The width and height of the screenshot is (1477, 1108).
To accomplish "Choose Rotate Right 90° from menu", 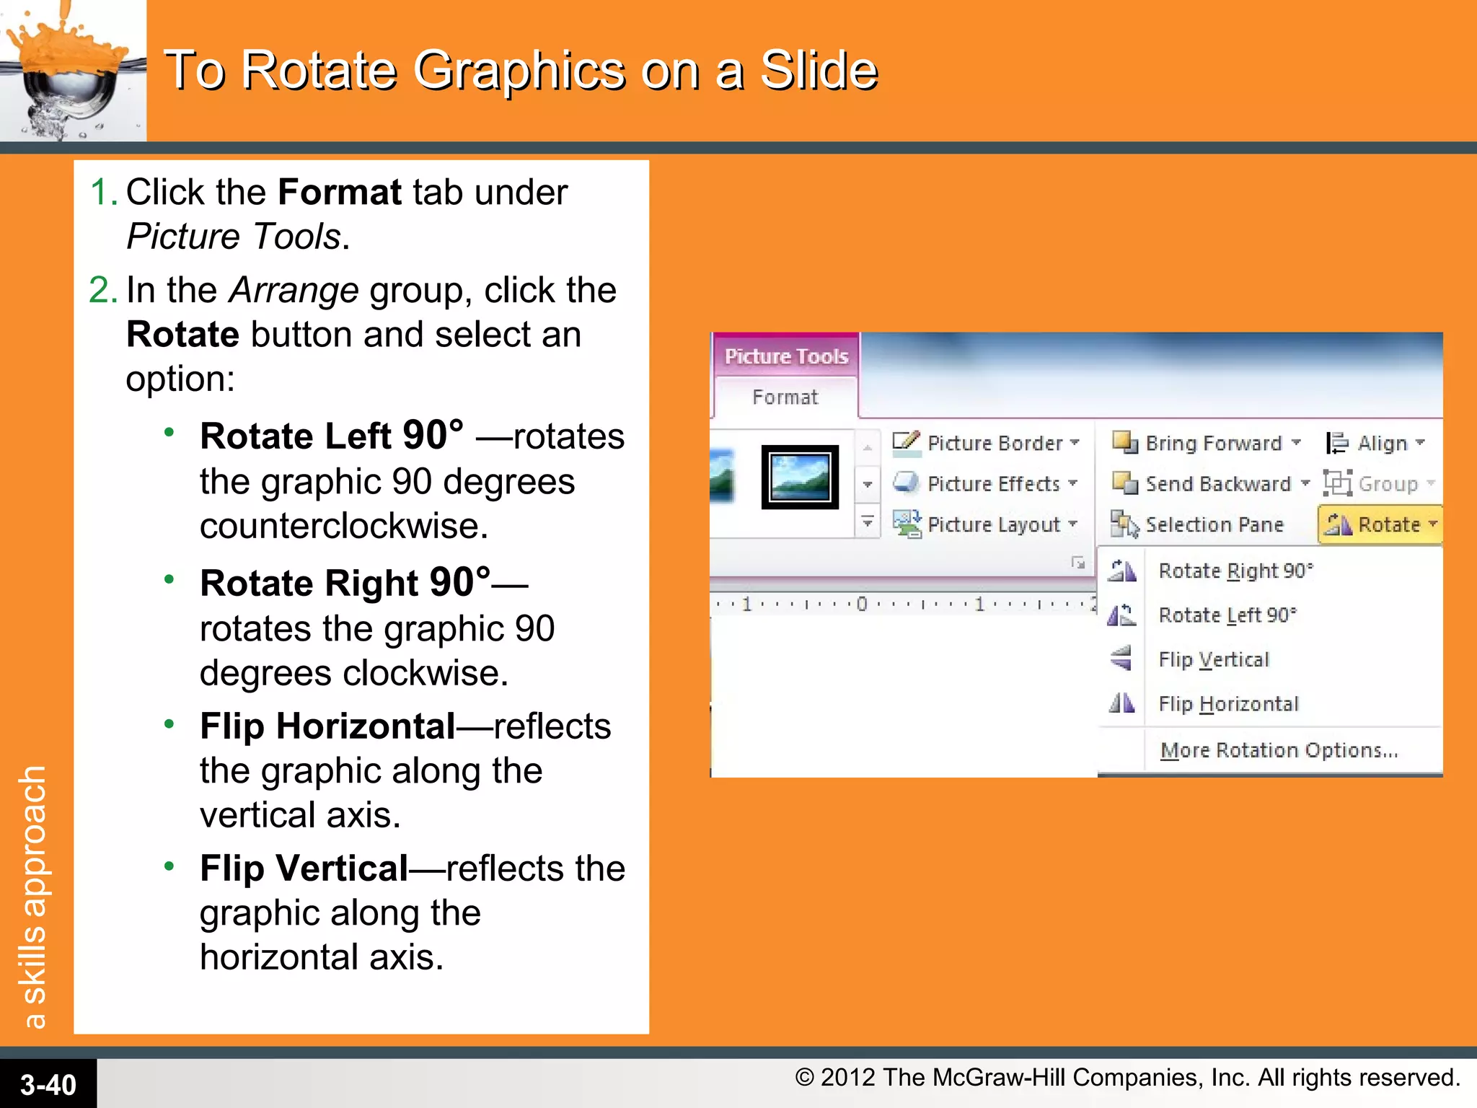I will click(x=1235, y=571).
